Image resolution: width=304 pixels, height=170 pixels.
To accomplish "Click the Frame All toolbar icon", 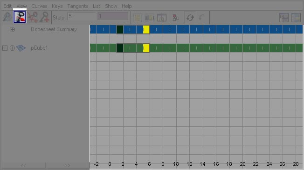I will pos(138,18).
